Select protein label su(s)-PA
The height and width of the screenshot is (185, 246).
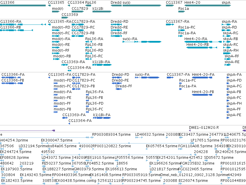[x=142, y=74]
